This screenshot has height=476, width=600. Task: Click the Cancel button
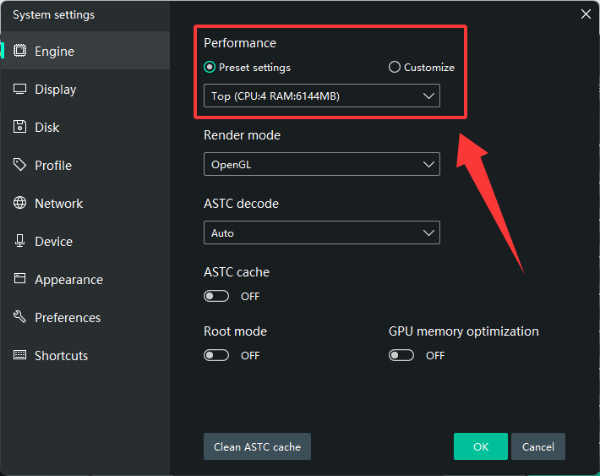pyautogui.click(x=537, y=446)
